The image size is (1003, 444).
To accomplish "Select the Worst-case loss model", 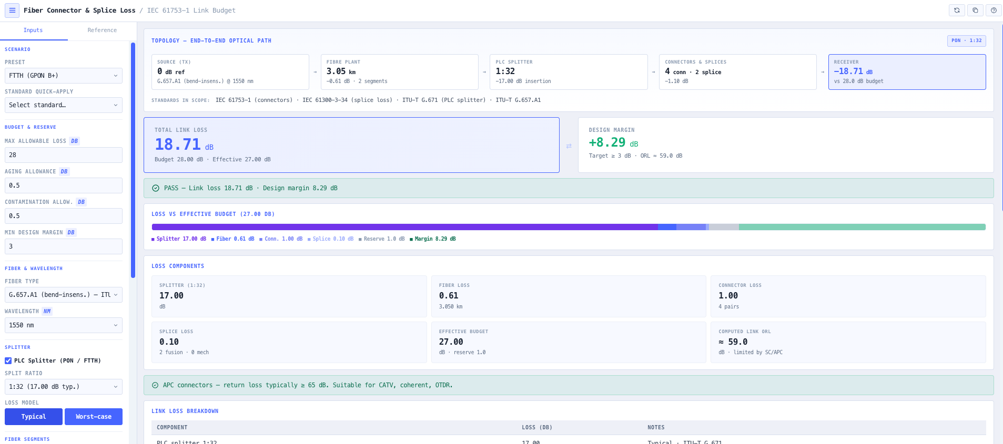I will (94, 417).
